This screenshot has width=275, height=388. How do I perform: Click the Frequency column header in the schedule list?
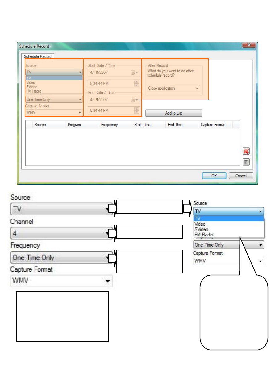115,125
